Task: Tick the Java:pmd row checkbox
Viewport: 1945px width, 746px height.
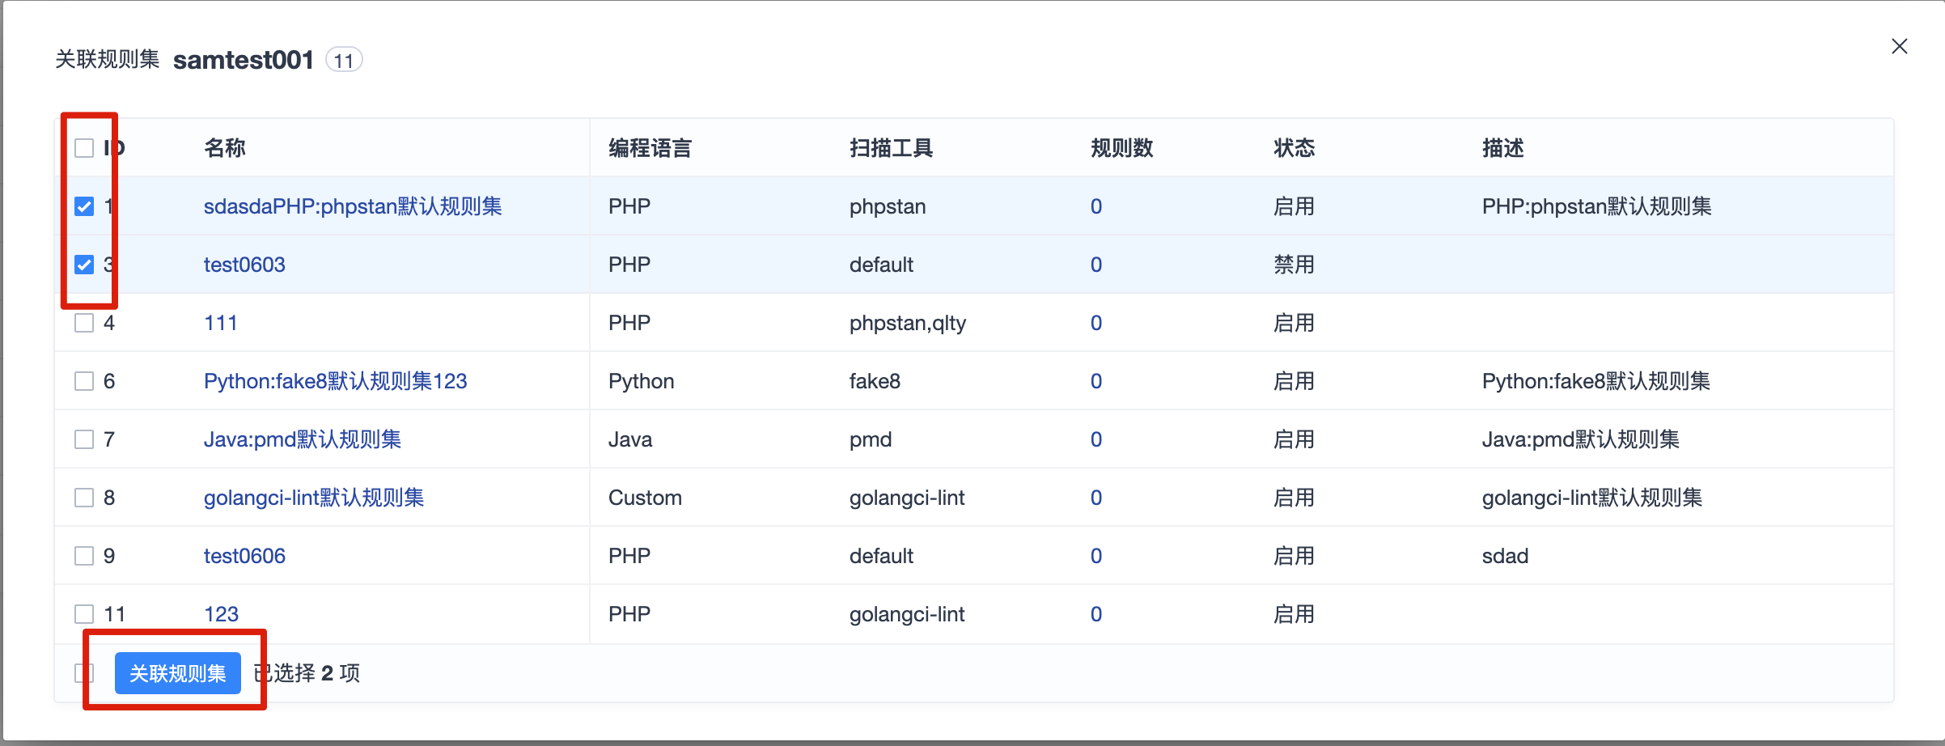Action: [84, 439]
